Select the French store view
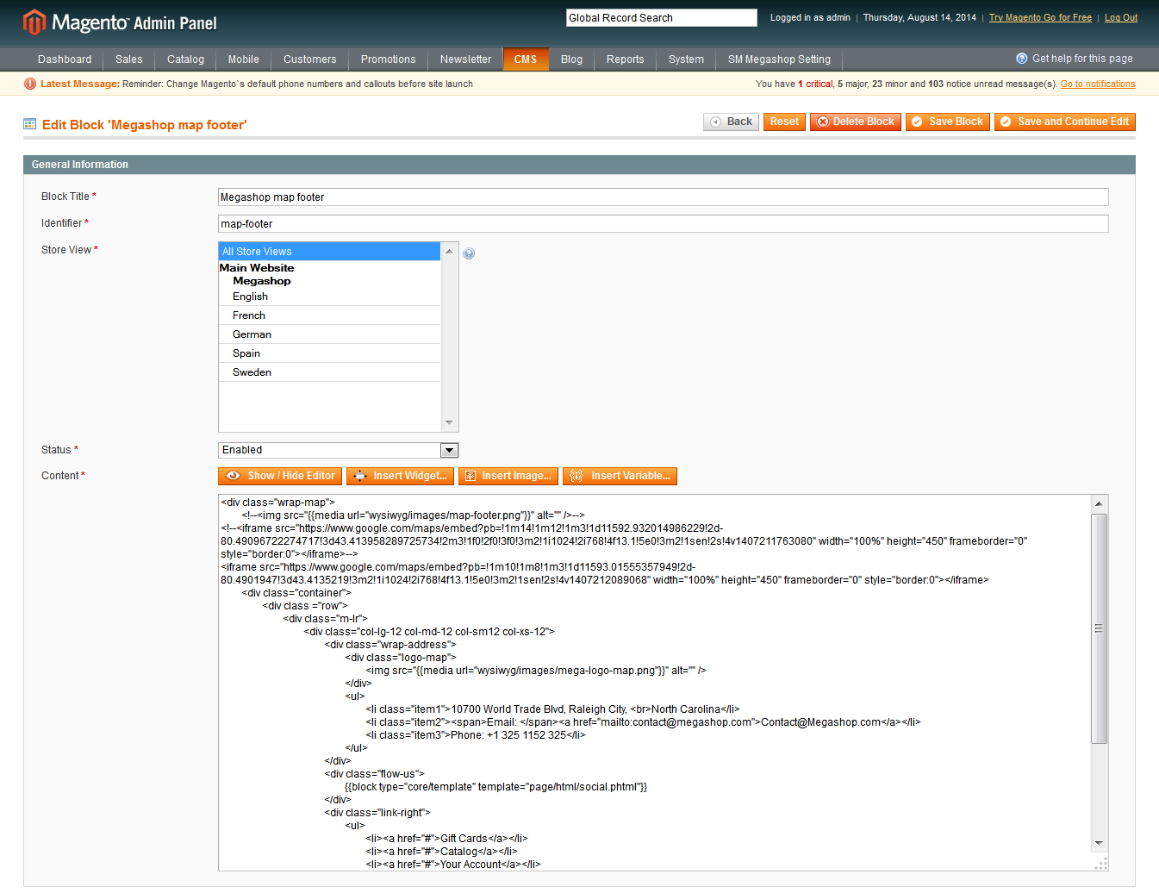The width and height of the screenshot is (1159, 893). [329, 315]
